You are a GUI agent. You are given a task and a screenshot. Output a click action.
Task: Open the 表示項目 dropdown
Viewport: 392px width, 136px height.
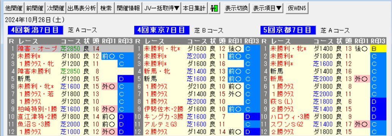coord(267,8)
